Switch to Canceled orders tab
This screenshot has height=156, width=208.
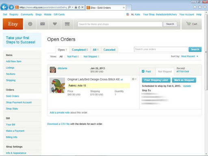(x=109, y=50)
